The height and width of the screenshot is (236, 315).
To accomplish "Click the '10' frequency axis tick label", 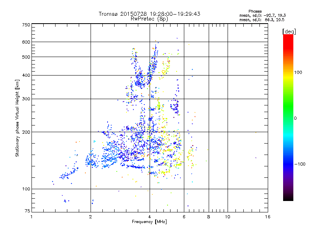I will point(228,217).
